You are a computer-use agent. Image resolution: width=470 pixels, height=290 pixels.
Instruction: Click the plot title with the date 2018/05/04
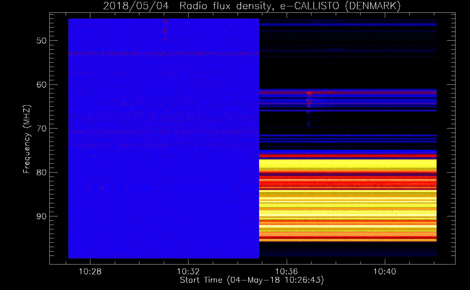pos(252,6)
